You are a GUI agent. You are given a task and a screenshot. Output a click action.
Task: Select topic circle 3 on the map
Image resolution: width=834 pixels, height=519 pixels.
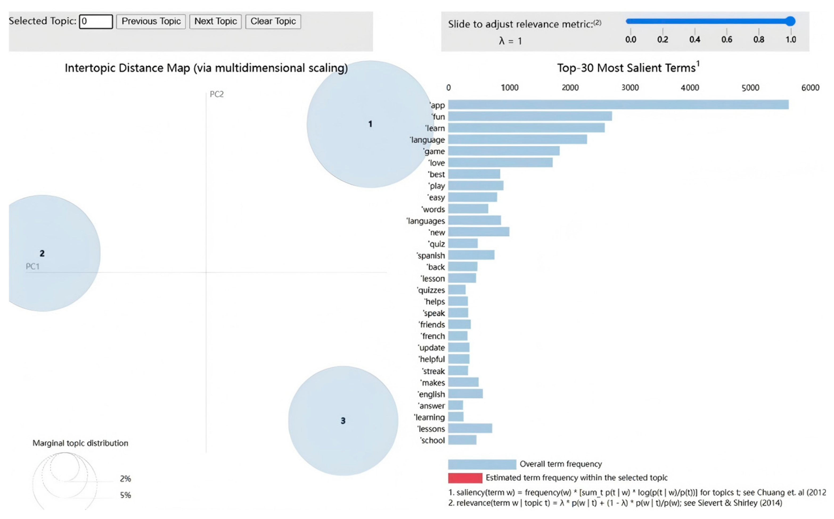[x=343, y=421]
